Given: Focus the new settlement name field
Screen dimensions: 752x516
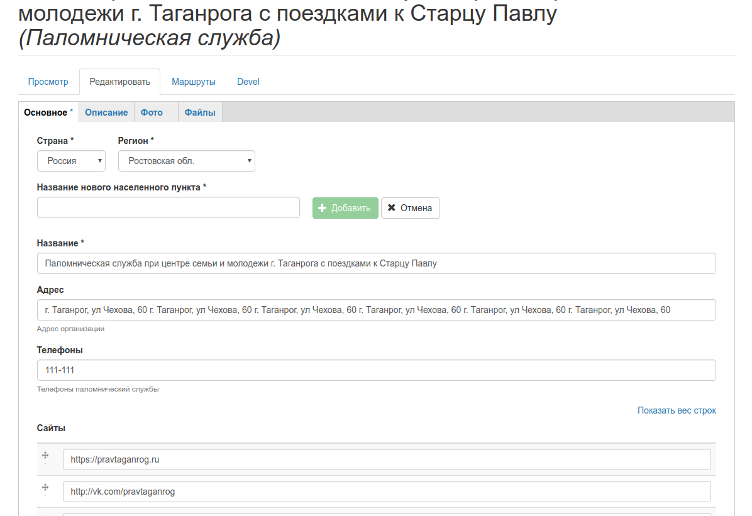Looking at the screenshot, I should click(x=169, y=207).
